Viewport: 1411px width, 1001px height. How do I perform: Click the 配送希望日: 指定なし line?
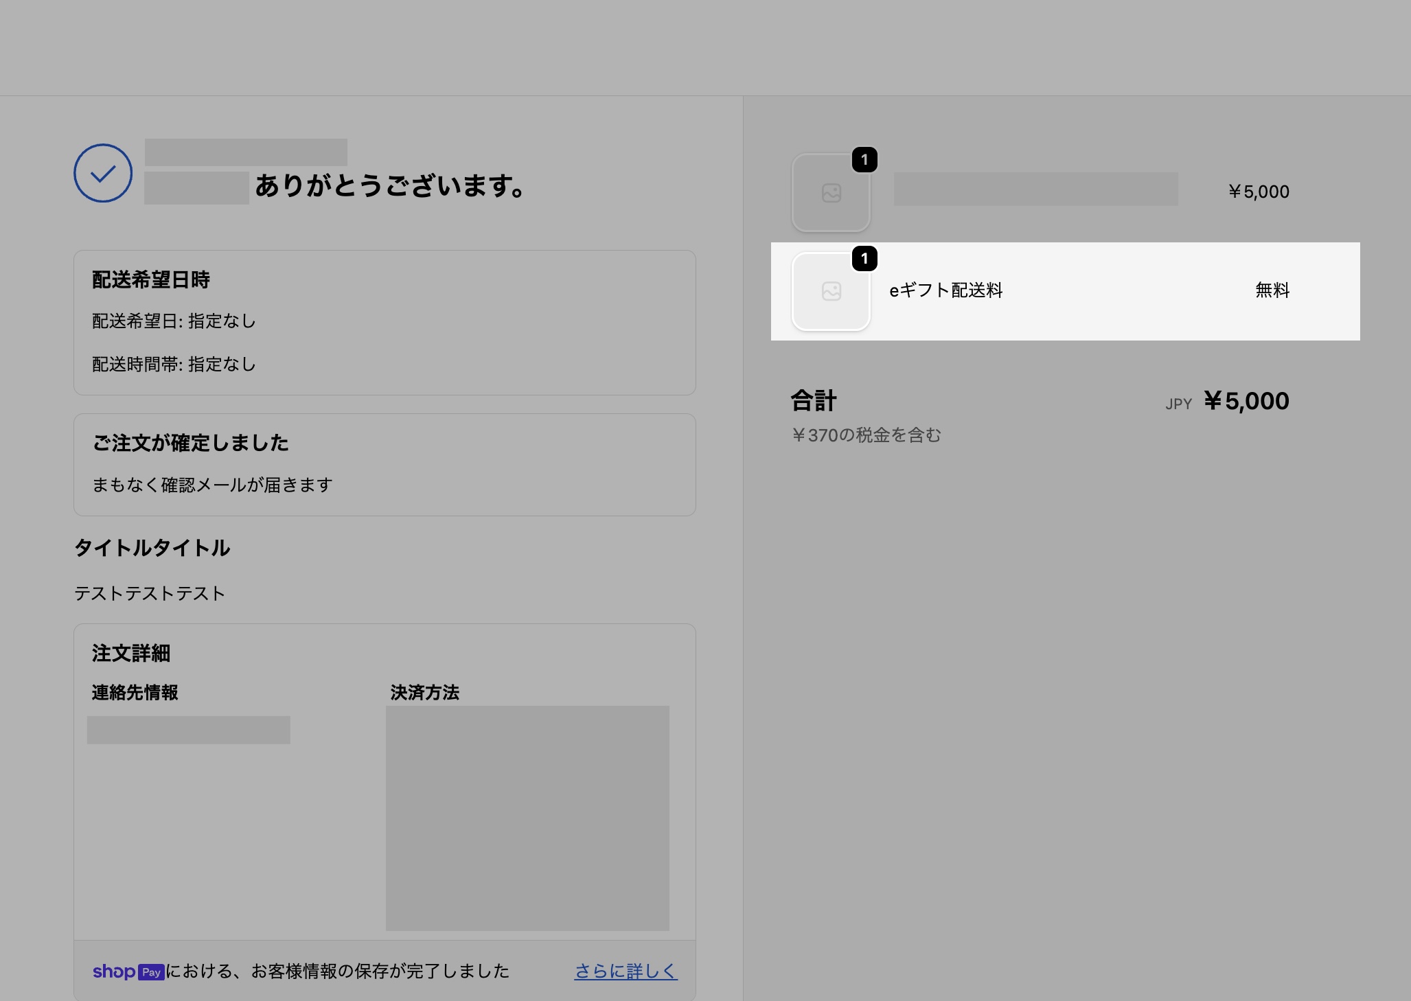tap(174, 321)
